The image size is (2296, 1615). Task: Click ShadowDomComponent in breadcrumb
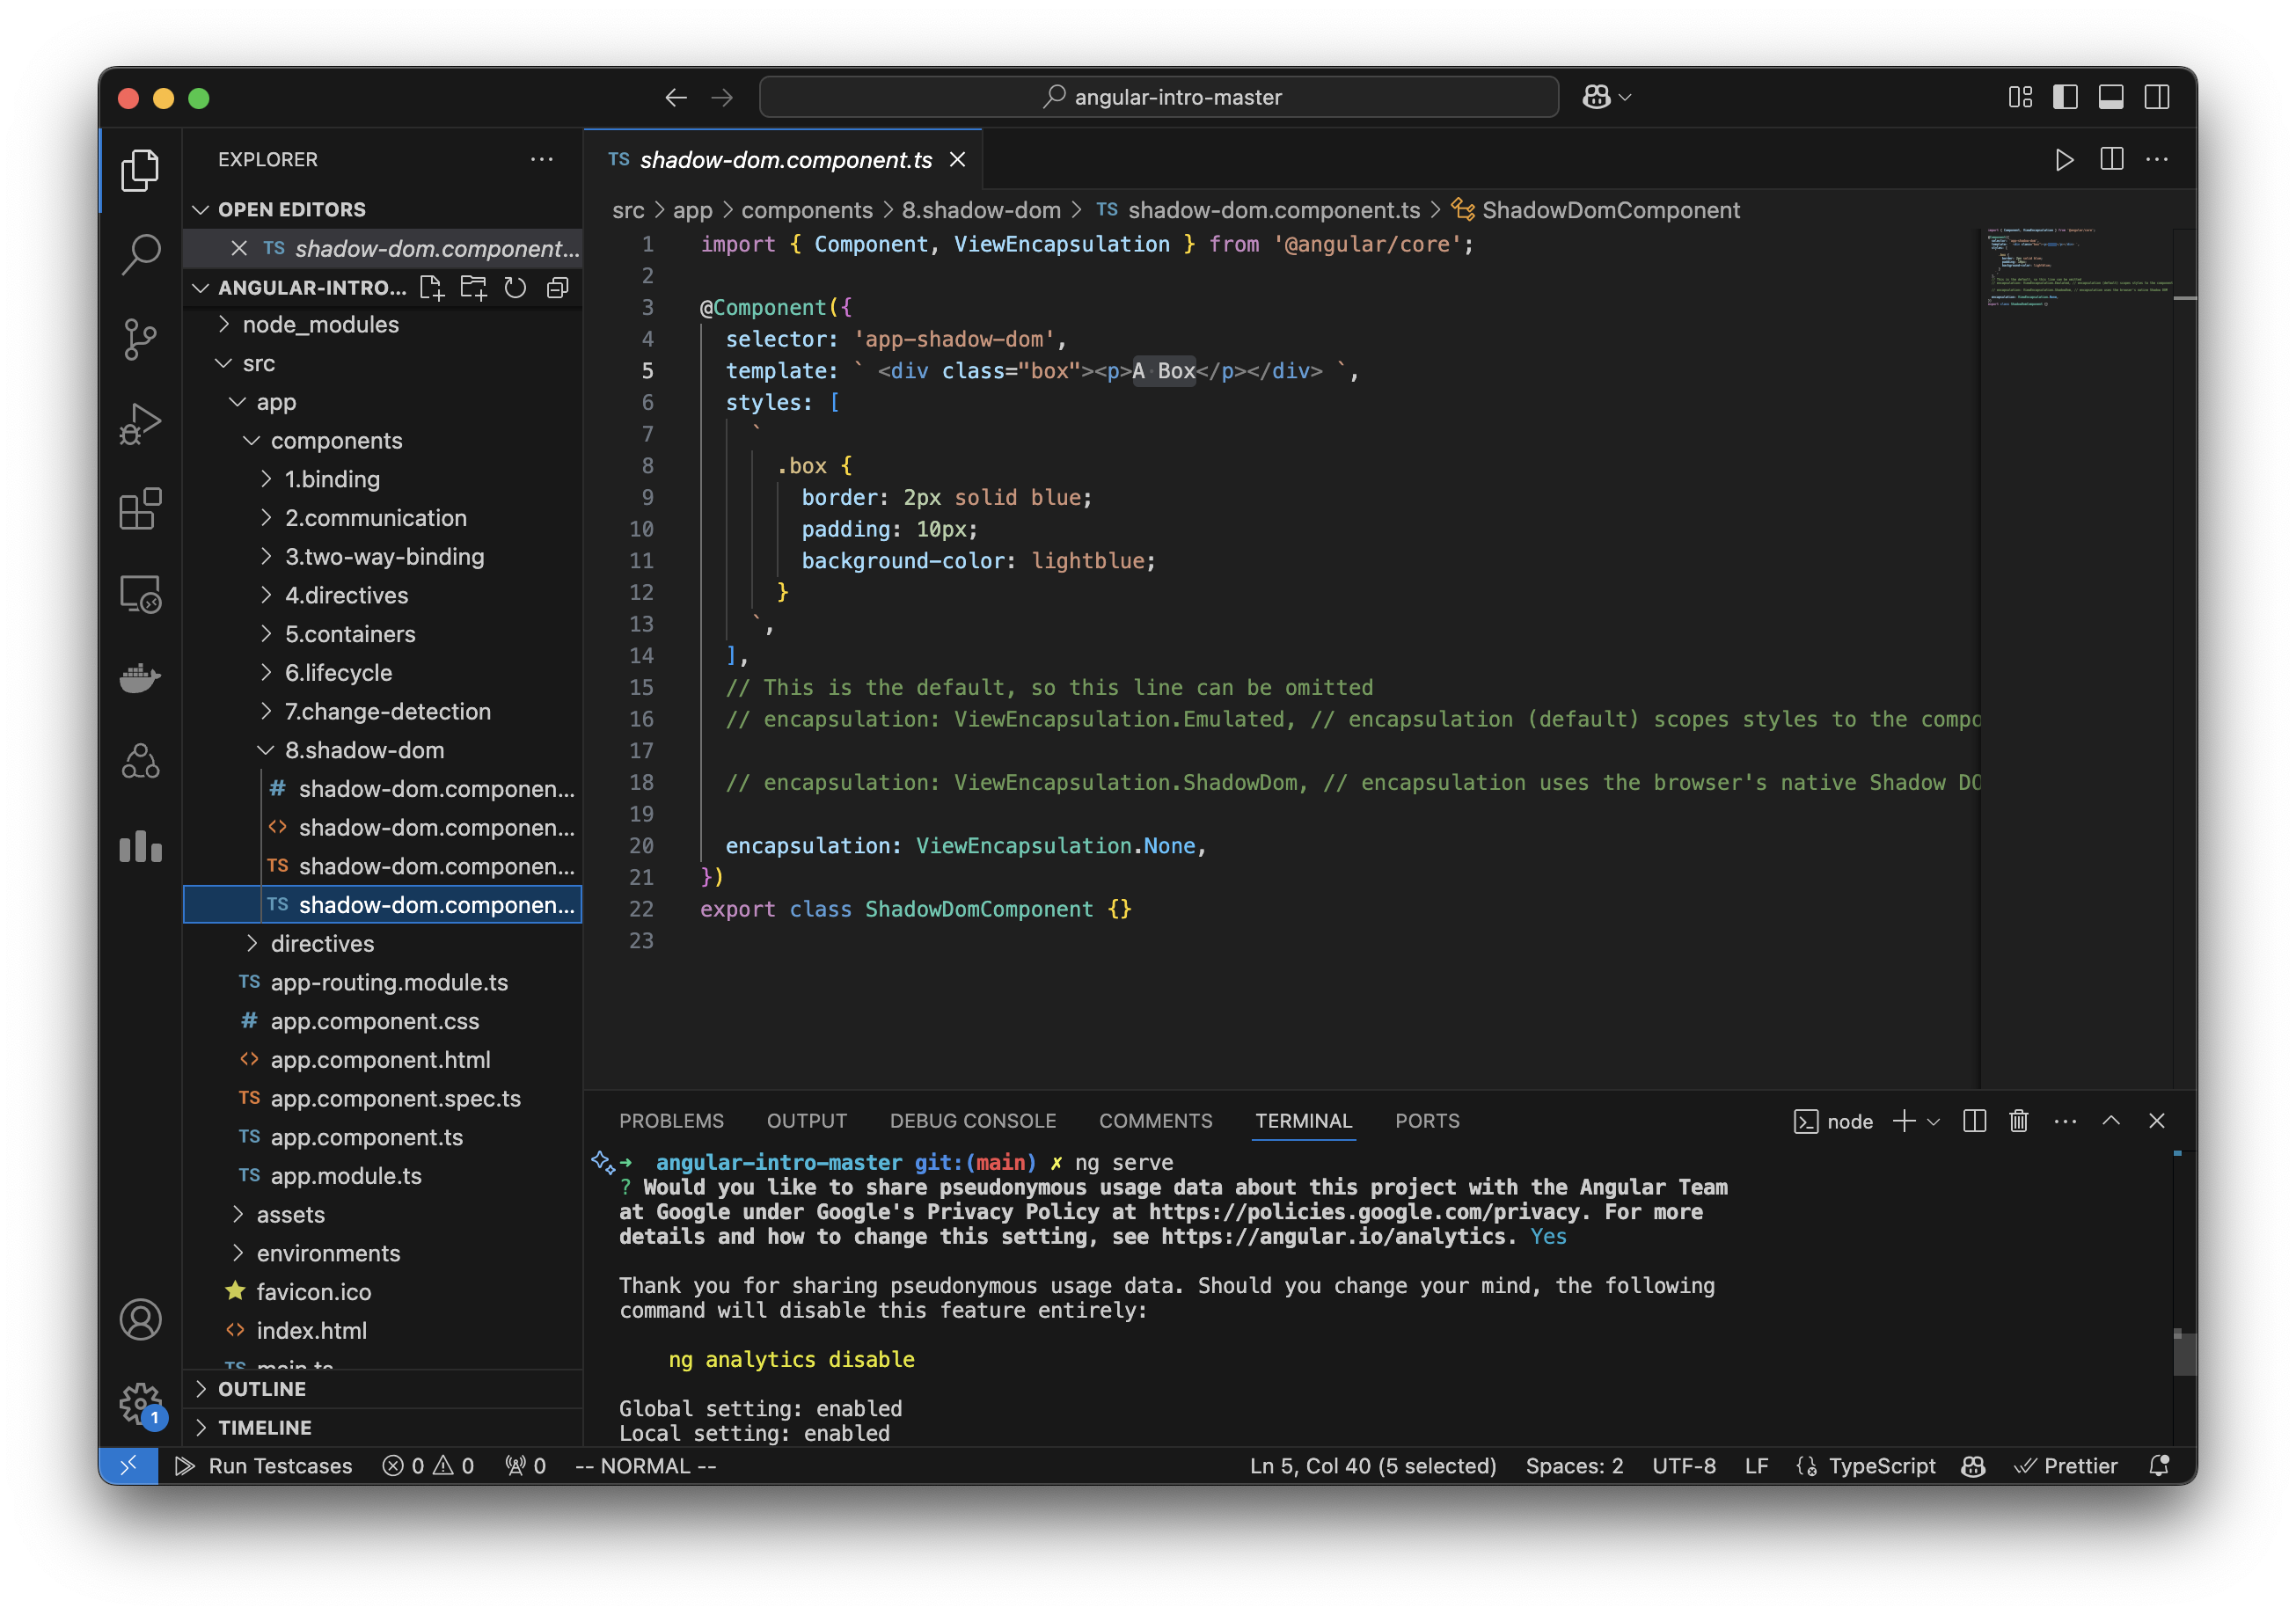[x=1610, y=210]
